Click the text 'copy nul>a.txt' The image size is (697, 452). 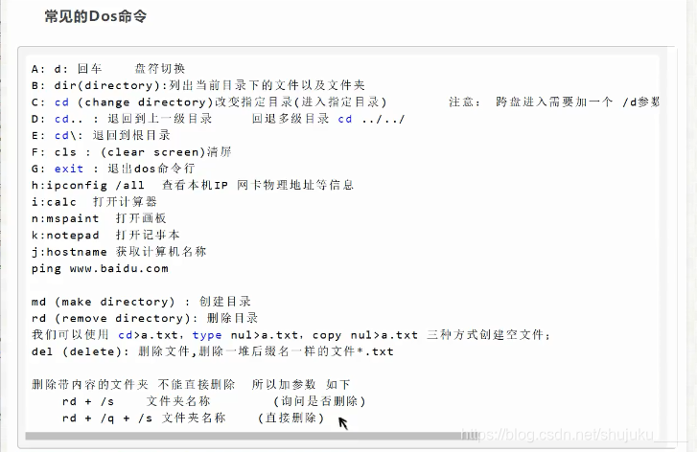tap(365, 335)
